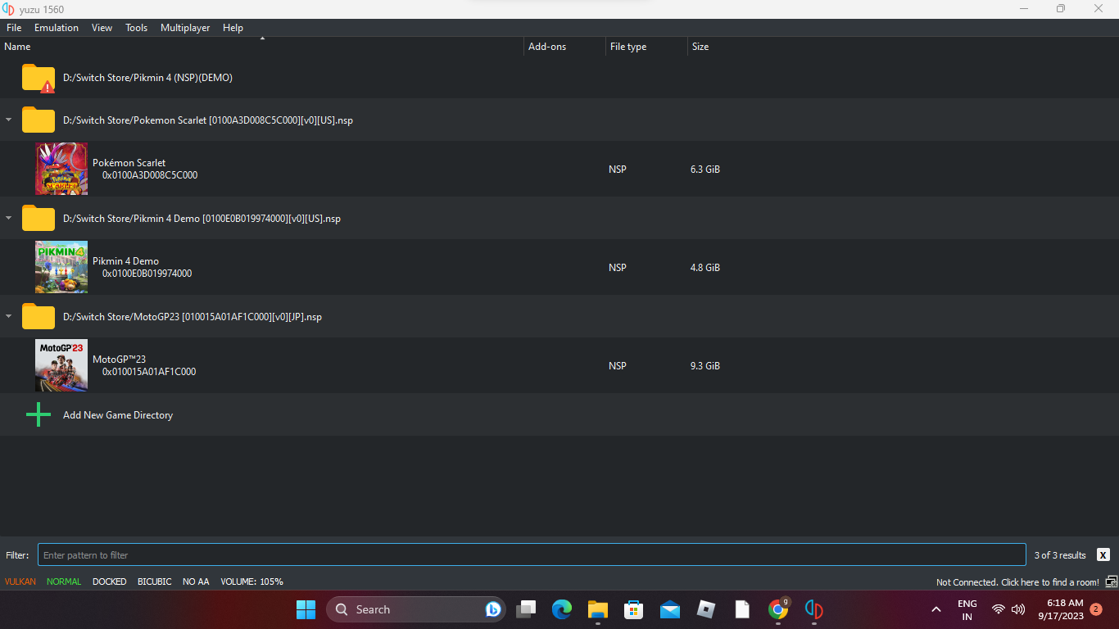The width and height of the screenshot is (1119, 629).
Task: Collapse the Pikmin 4 Demo directory
Action: point(8,218)
